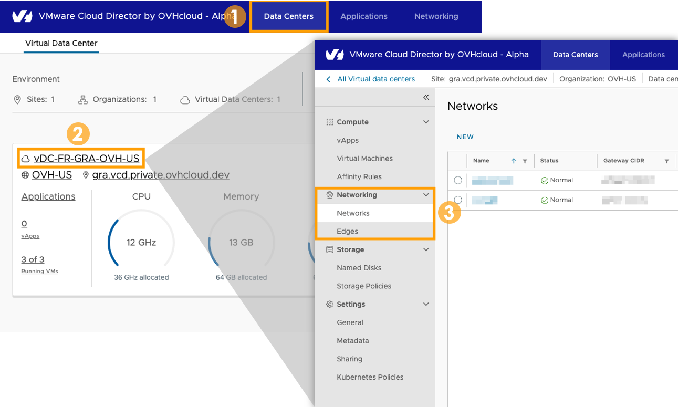The width and height of the screenshot is (678, 407).
Task: Select the Applications tab in front window
Action: [644, 55]
